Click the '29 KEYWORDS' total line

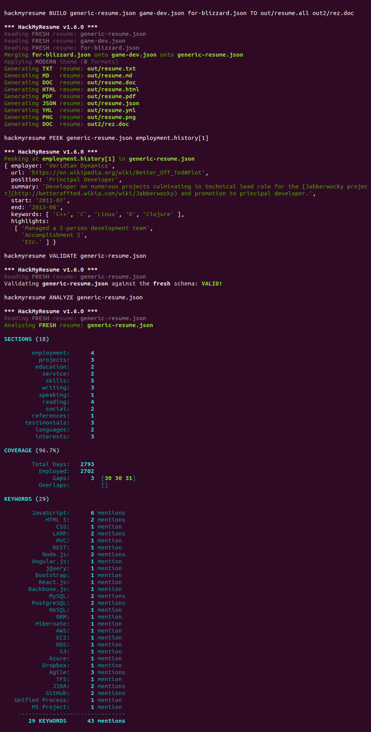[47, 721]
